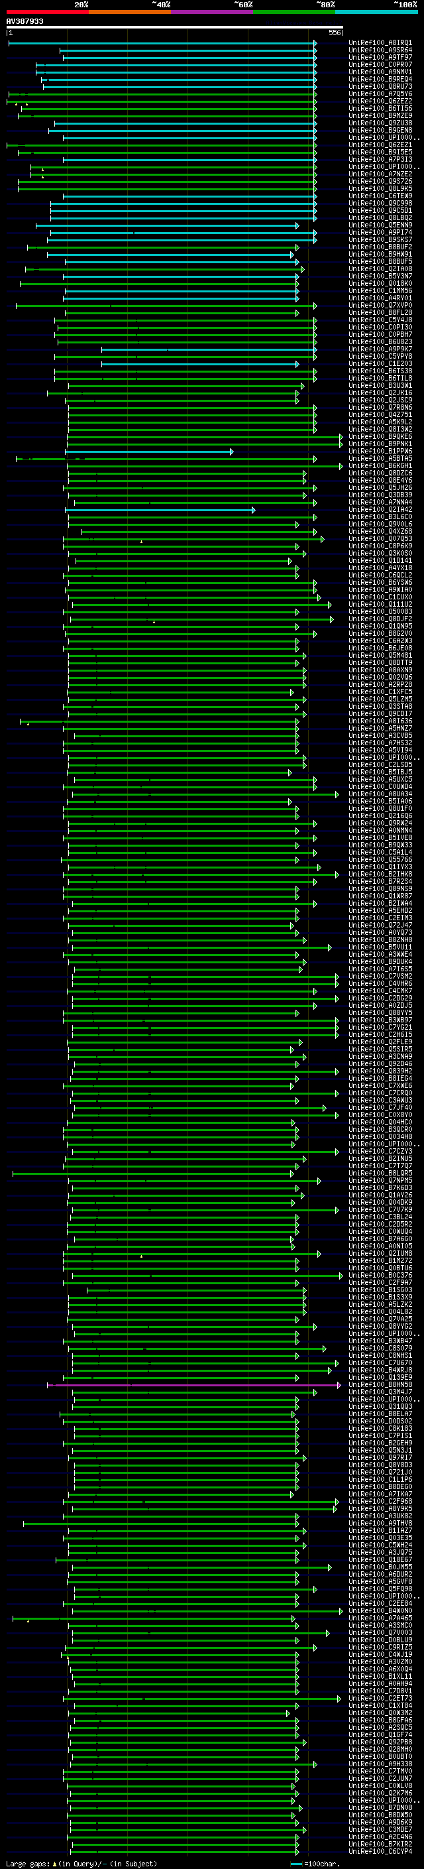Open the UniRef100_A7Q5Y6 entry
424x1869 pixels.
tap(380, 93)
